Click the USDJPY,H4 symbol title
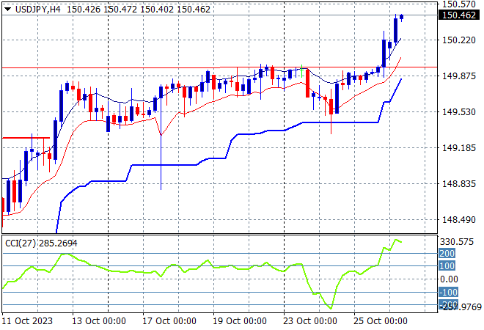Screen dimensions: 484x330 point(38,10)
